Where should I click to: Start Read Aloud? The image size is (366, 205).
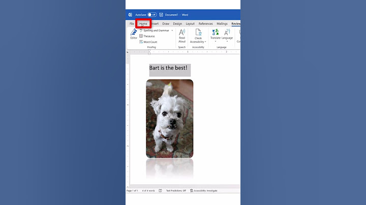(x=182, y=36)
